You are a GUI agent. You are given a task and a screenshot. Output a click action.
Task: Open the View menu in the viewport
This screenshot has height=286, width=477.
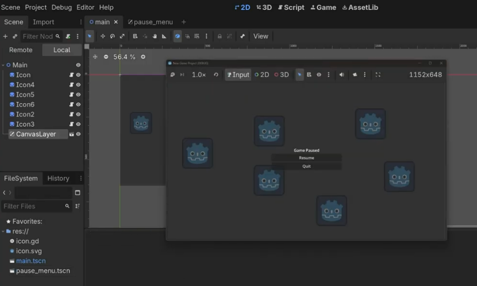pyautogui.click(x=260, y=36)
